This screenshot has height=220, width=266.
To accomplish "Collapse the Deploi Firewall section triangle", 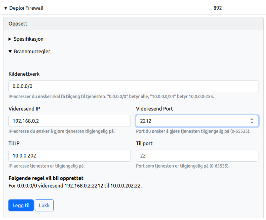I will pos(6,8).
